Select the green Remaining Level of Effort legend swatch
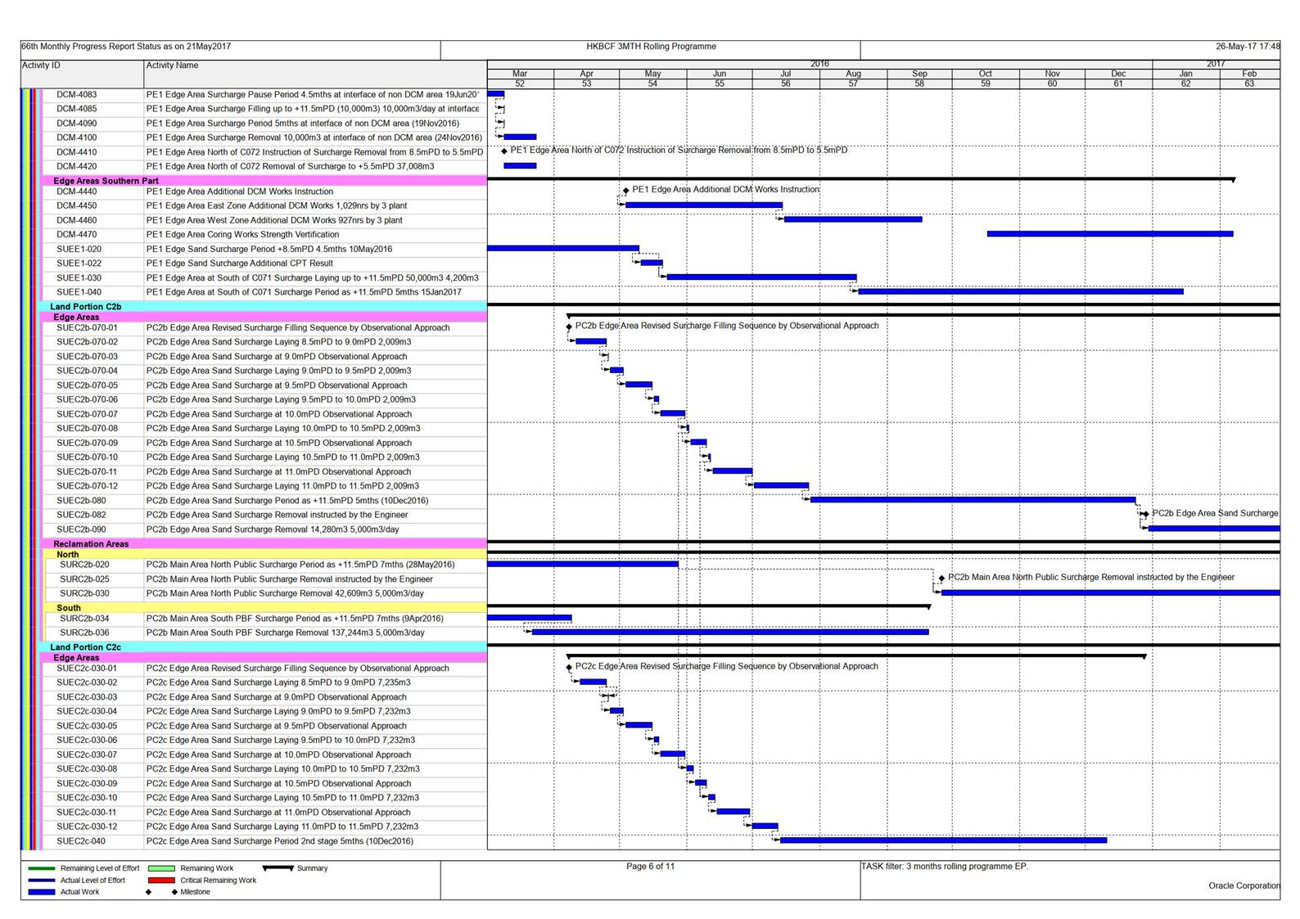1300x919 pixels. click(x=42, y=868)
